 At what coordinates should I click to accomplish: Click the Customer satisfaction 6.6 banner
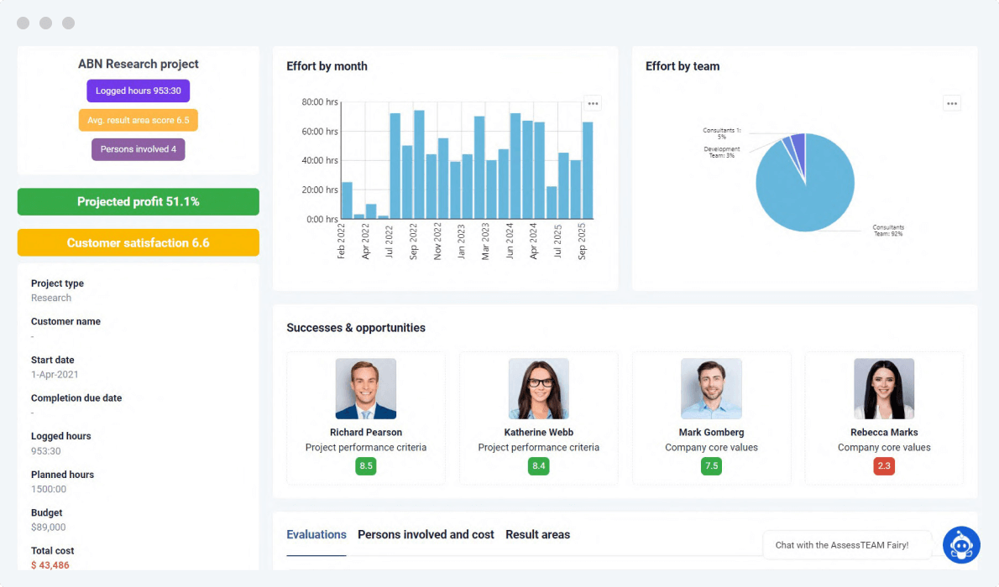click(138, 242)
